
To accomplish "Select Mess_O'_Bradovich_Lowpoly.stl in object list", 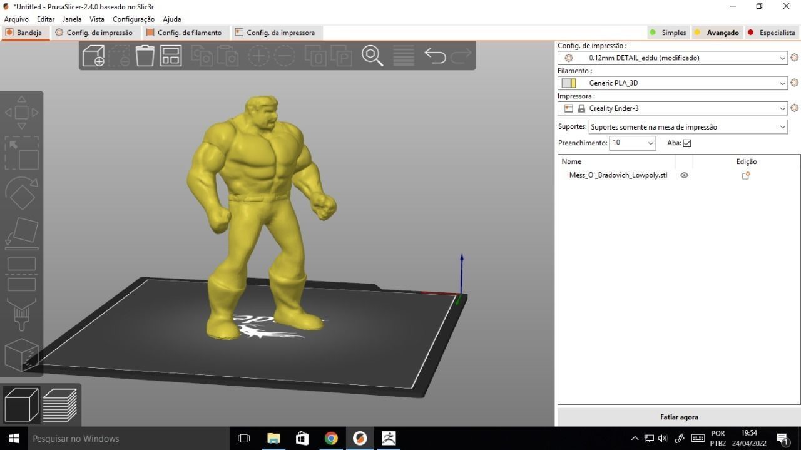I will pos(618,175).
